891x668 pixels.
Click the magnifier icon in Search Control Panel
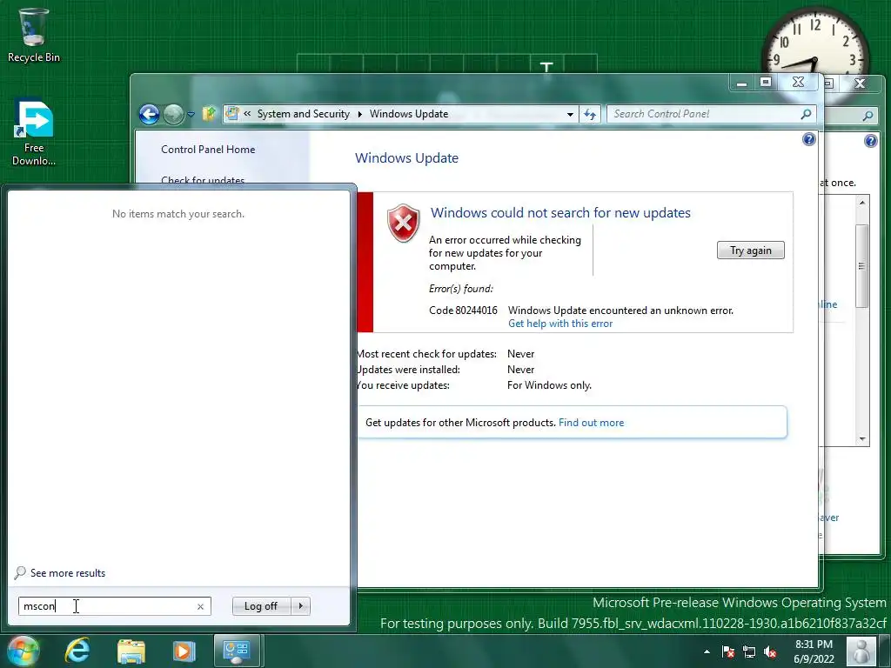click(806, 114)
